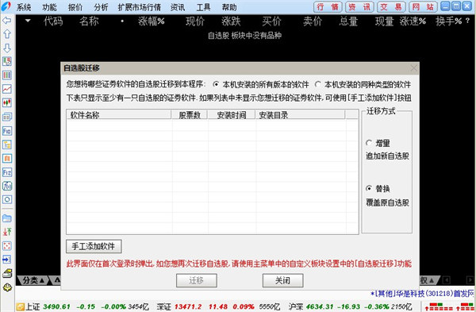This screenshot has height=312, width=476.
Task: Sort by 安装目录 column header
Action: pos(300,114)
